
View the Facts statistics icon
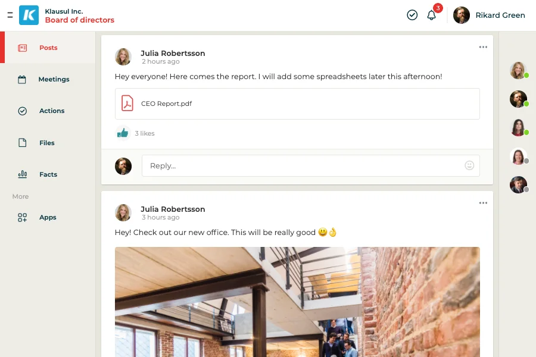pyautogui.click(x=22, y=174)
